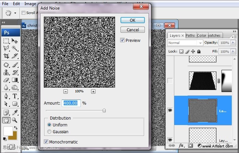Select the Crop tool
This screenshot has width=239, height=153.
6,56
